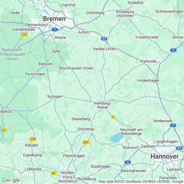Click the A1 highway shield near Bremen
Screen dimensions: 184x184
point(55,30)
